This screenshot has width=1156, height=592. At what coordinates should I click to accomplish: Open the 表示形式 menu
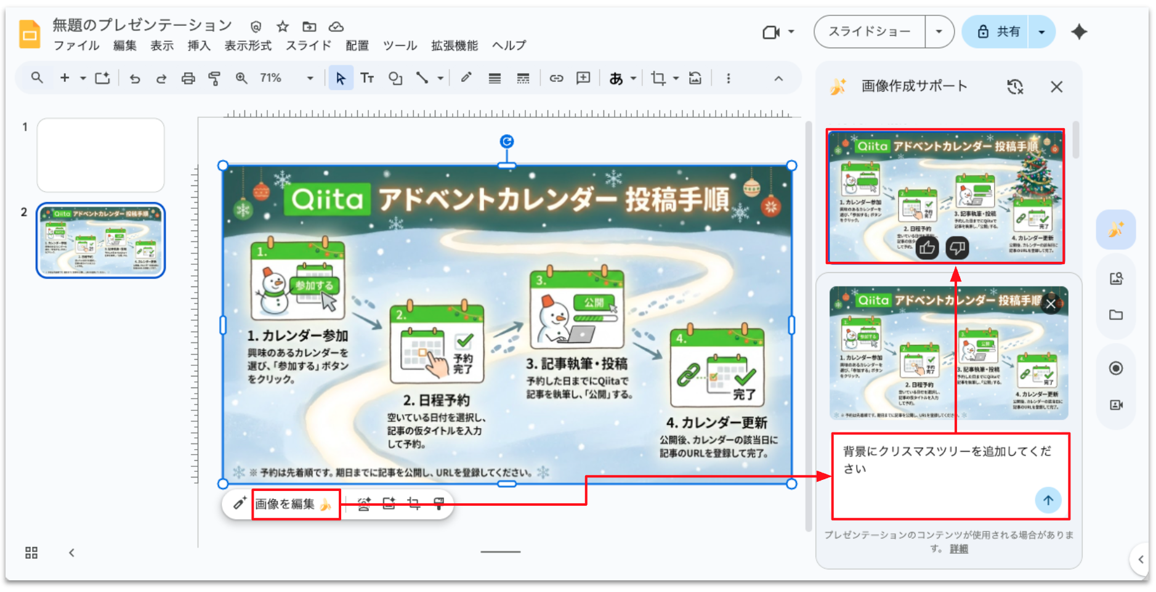[248, 46]
